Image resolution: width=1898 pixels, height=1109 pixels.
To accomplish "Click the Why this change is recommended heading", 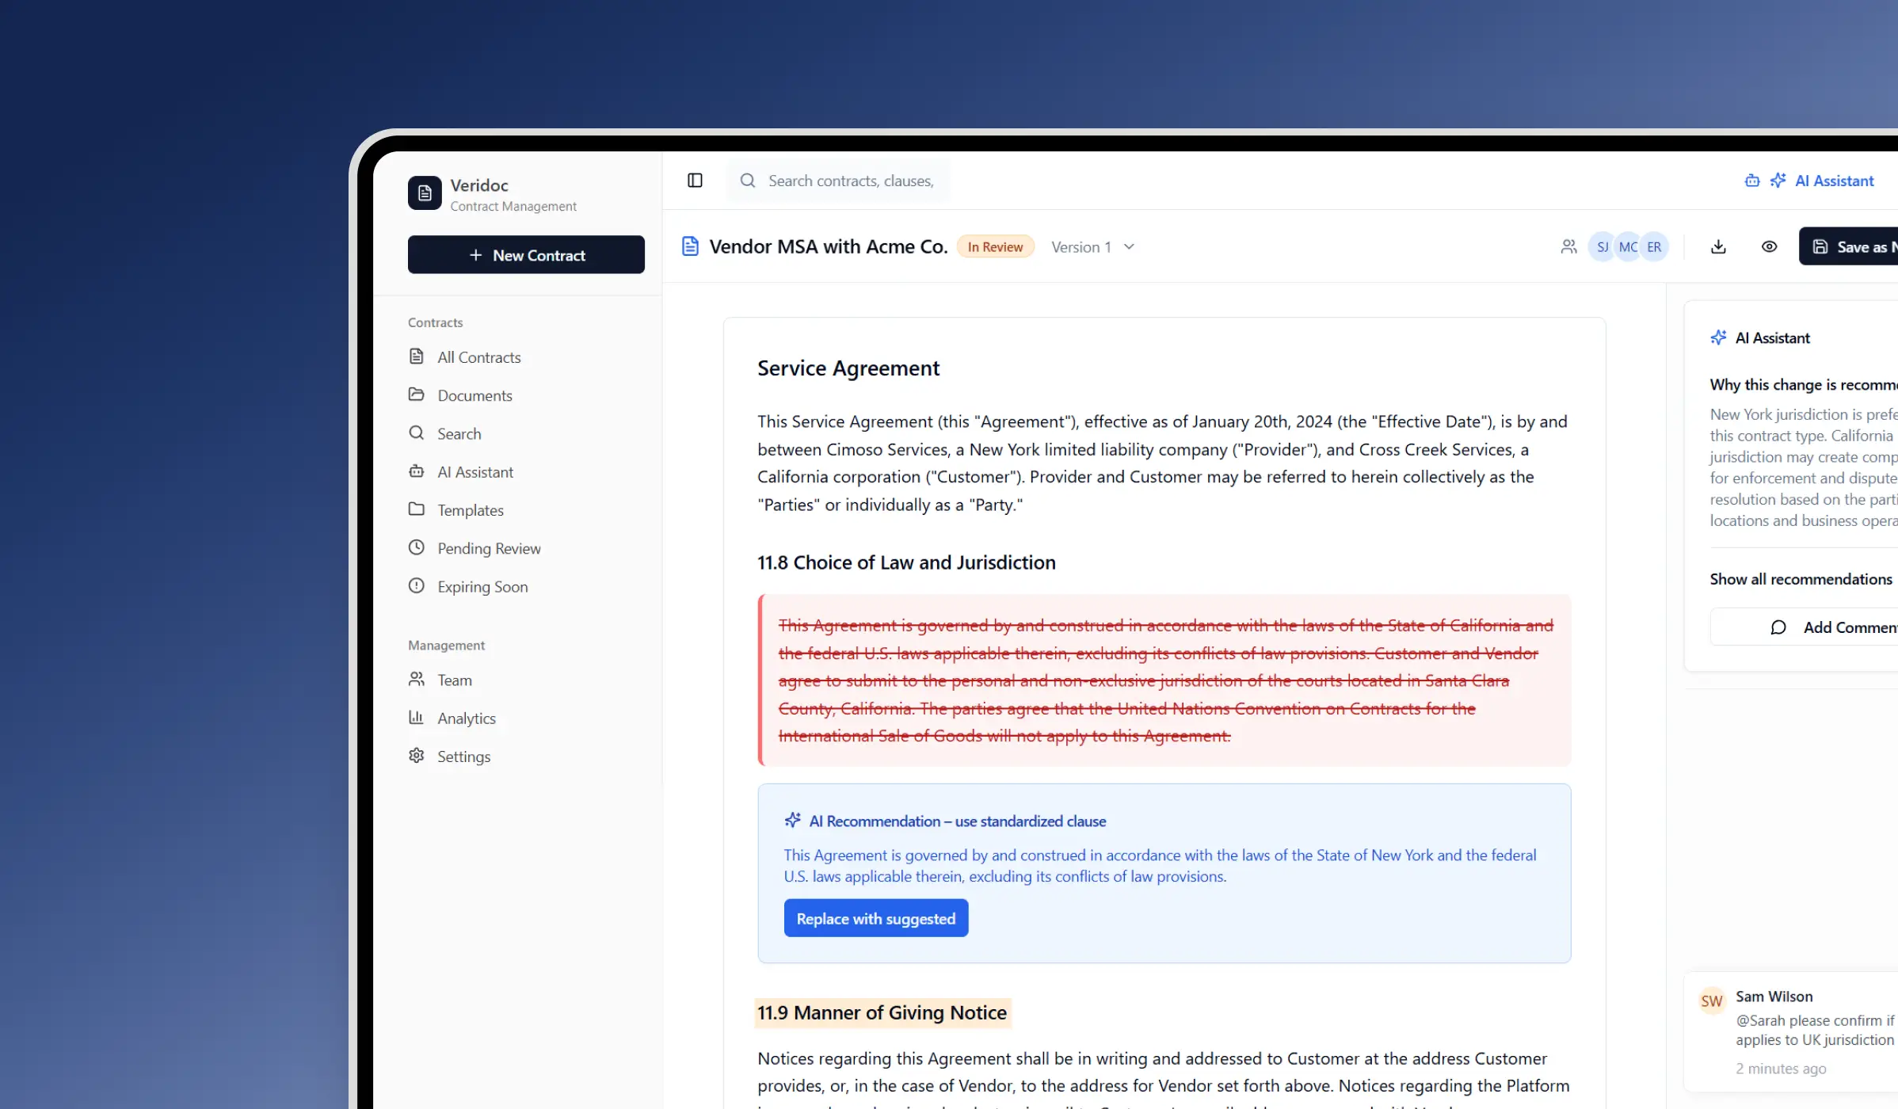I will tap(1804, 385).
